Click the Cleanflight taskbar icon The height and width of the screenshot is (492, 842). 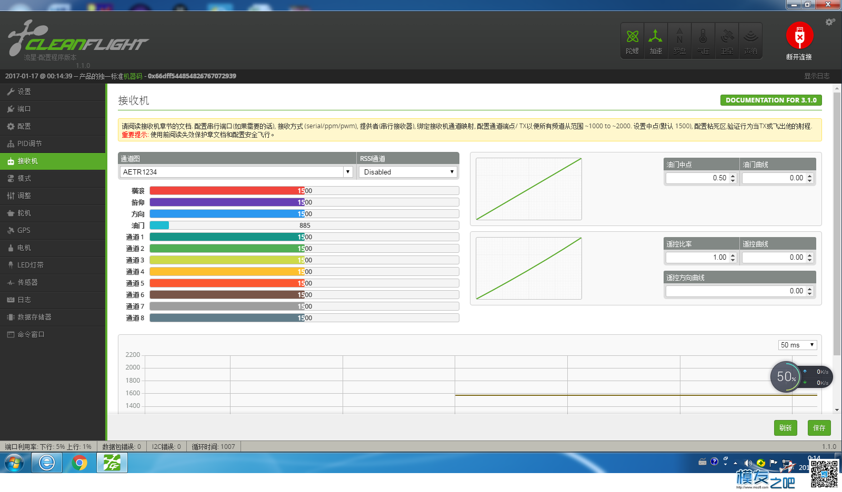(112, 463)
